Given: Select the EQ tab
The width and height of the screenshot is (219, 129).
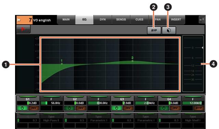Looking at the screenshot, I should pos(85,20).
